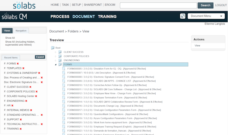Remove F: STANDARD OPERATING recent item
The image size is (228, 135).
tap(42, 115)
